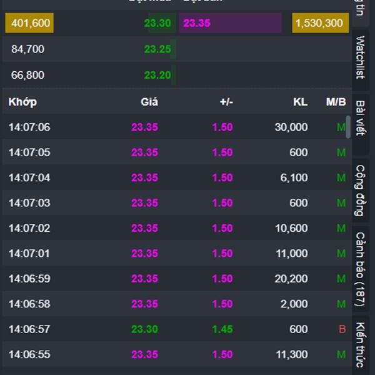Image resolution: width=375 pixels, height=375 pixels.
Task: Grab the trade list scrollbar thumb
Action: coord(348,127)
